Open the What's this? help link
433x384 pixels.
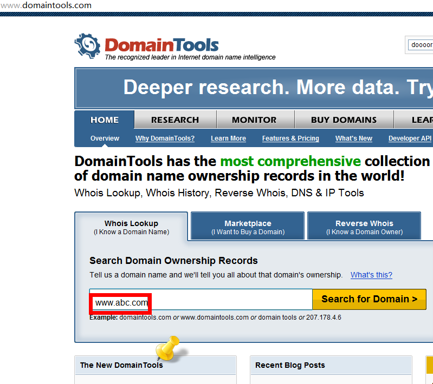click(371, 275)
